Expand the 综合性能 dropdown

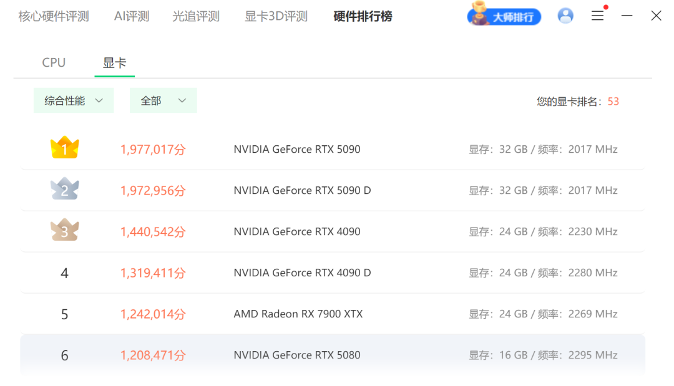pyautogui.click(x=74, y=100)
